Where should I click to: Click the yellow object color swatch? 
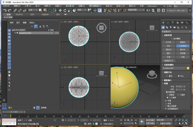188,68
